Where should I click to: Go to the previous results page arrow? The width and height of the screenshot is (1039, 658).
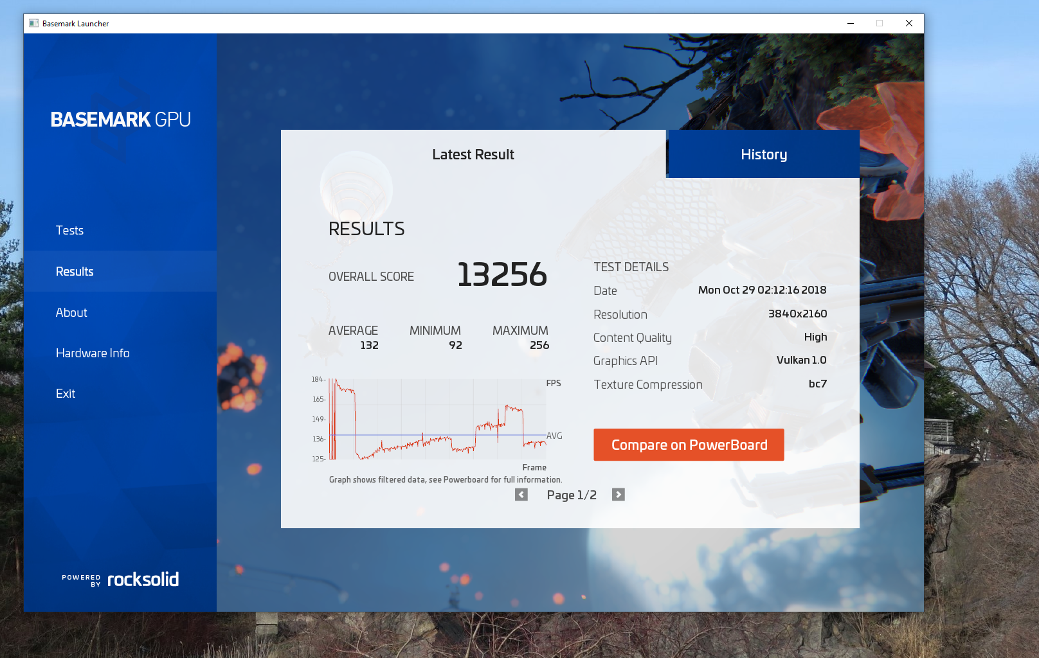pos(521,495)
